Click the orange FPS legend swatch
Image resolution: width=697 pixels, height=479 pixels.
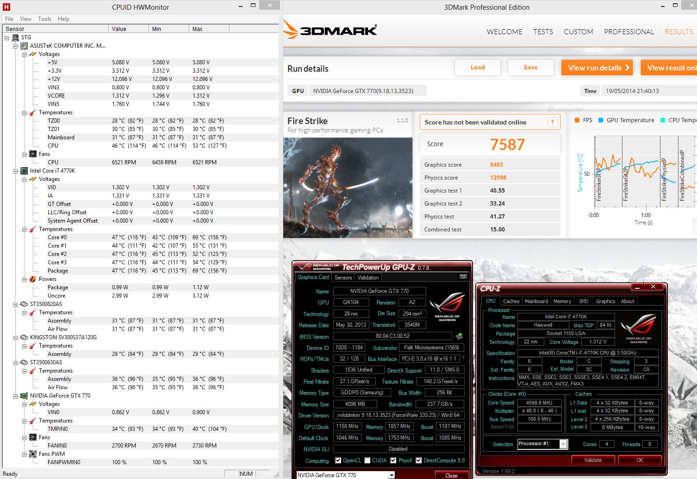point(577,120)
